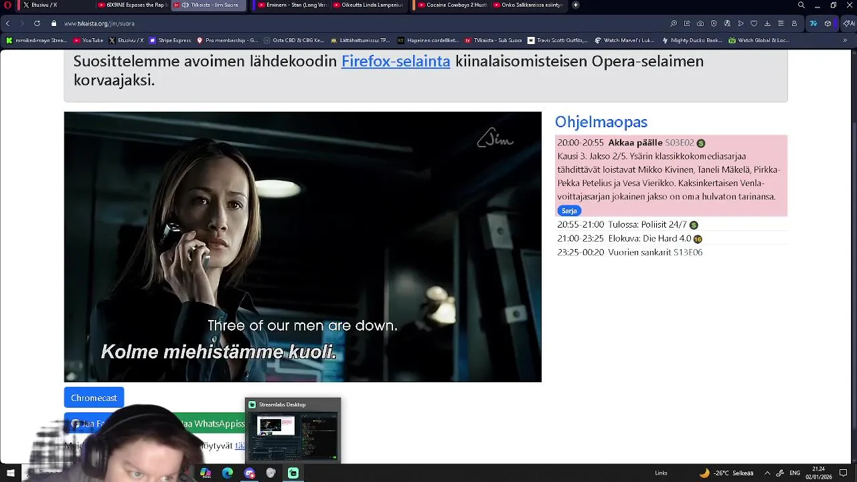Search tabs with the magnifier icon

coord(801,5)
